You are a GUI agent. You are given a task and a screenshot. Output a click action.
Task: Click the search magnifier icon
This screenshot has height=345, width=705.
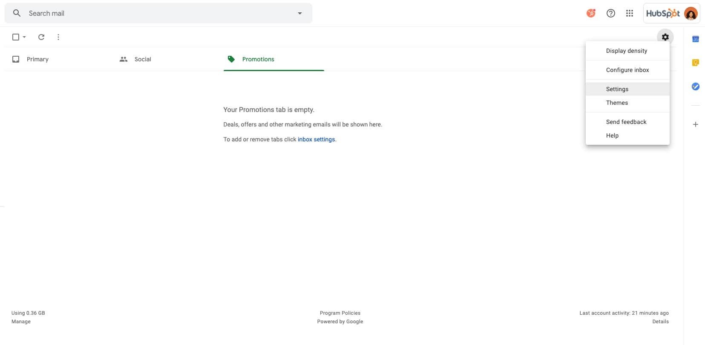tap(17, 13)
